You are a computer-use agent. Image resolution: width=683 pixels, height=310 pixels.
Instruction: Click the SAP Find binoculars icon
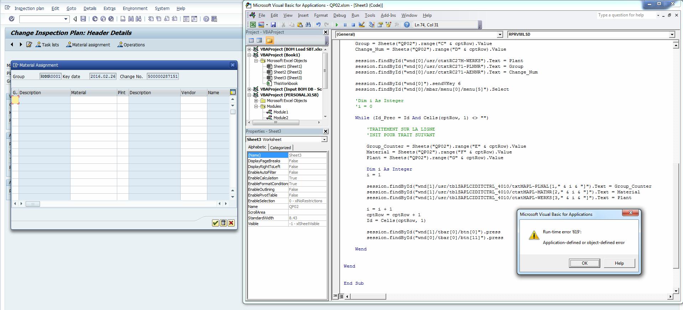click(131, 19)
